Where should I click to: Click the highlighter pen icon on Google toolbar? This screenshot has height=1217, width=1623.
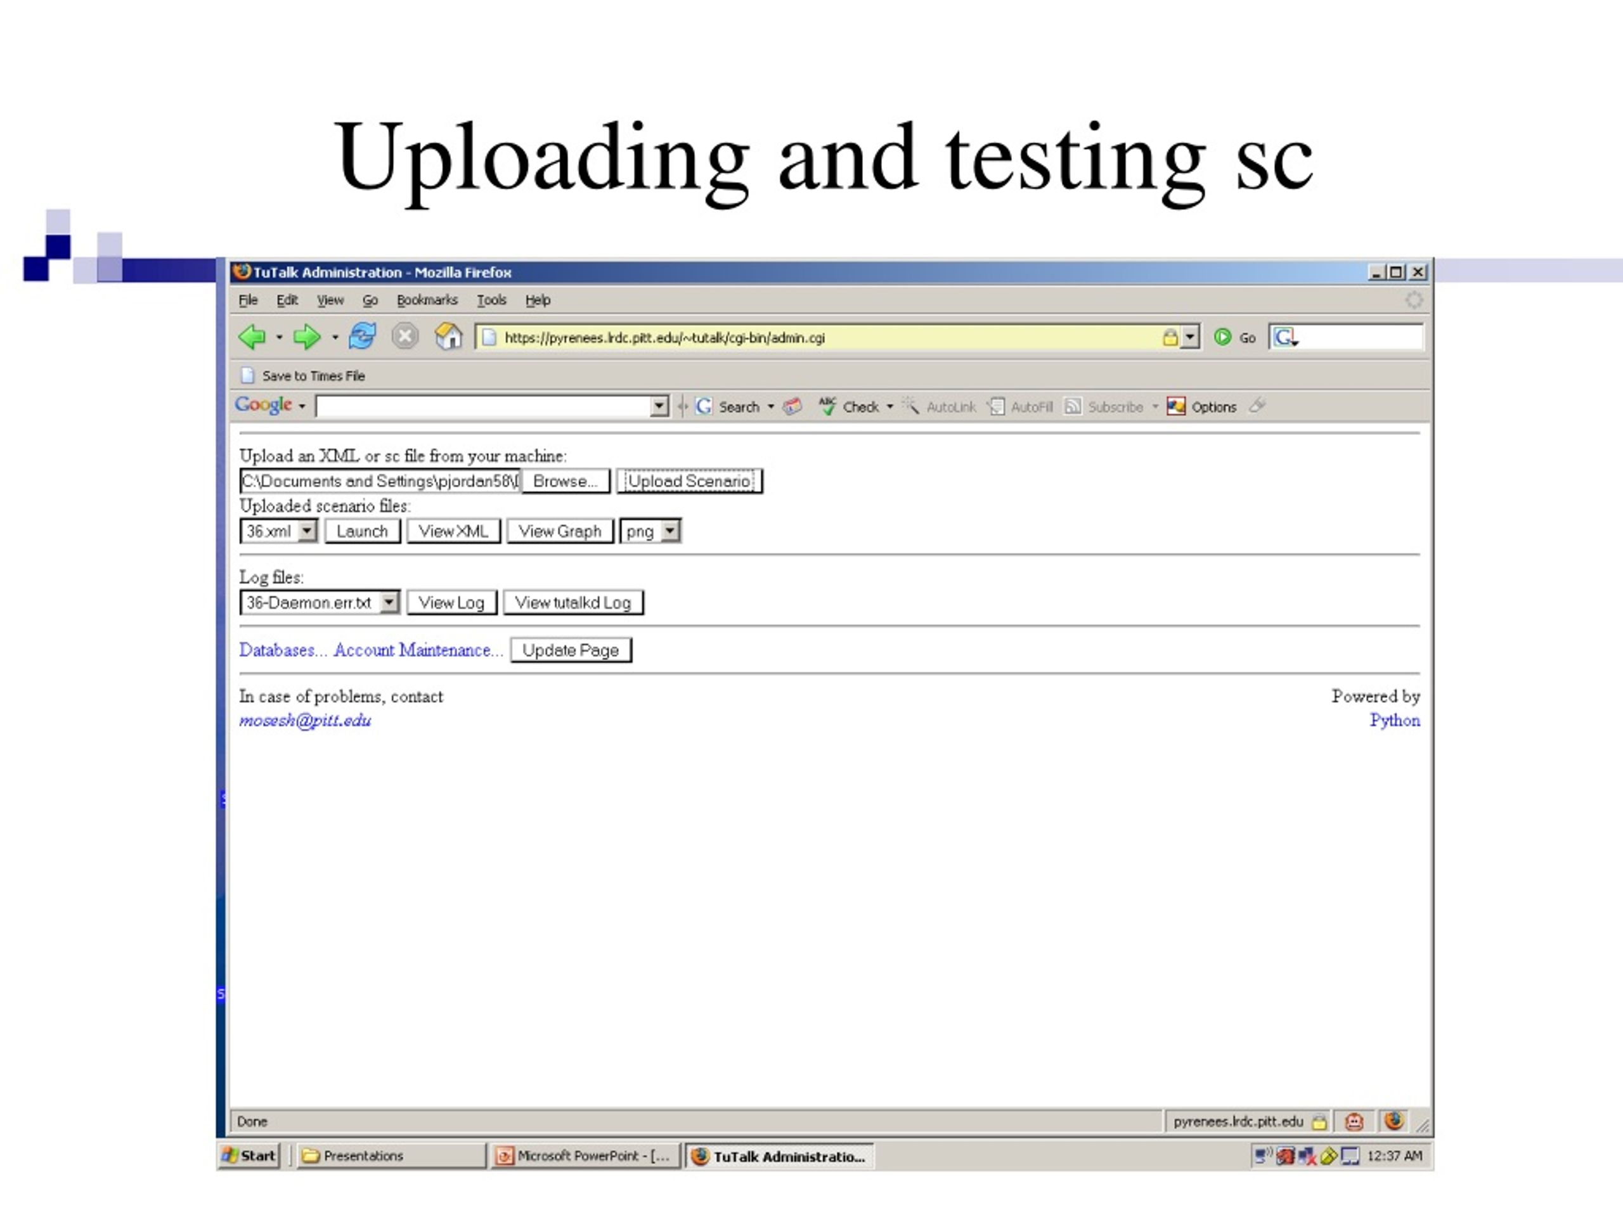(x=1257, y=405)
